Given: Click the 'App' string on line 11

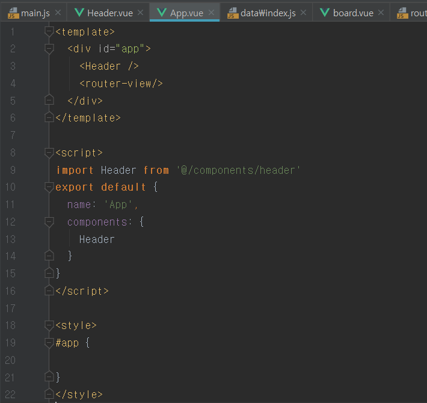Looking at the screenshot, I should (118, 205).
